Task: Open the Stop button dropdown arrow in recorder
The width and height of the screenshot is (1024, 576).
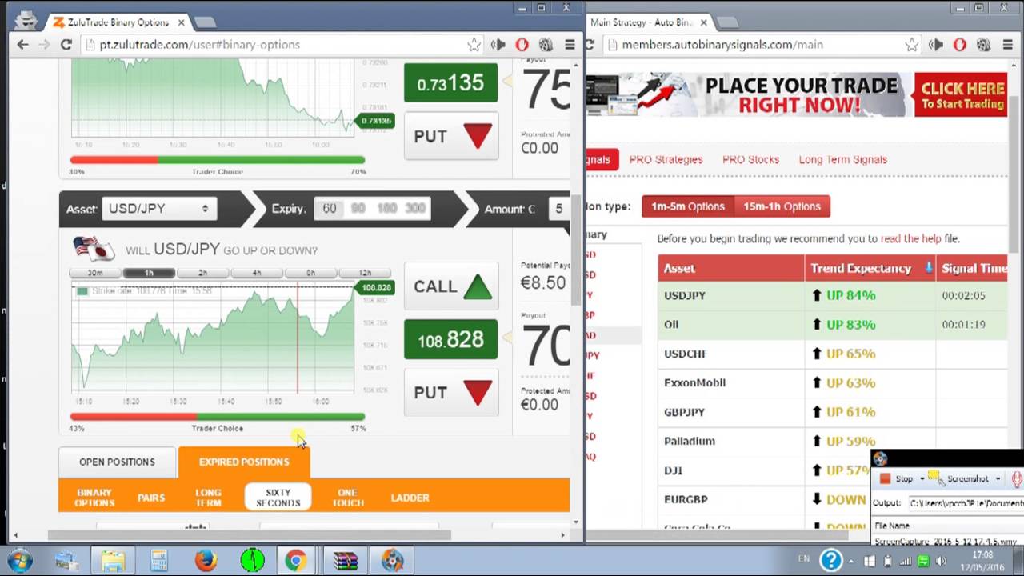Action: coord(922,479)
